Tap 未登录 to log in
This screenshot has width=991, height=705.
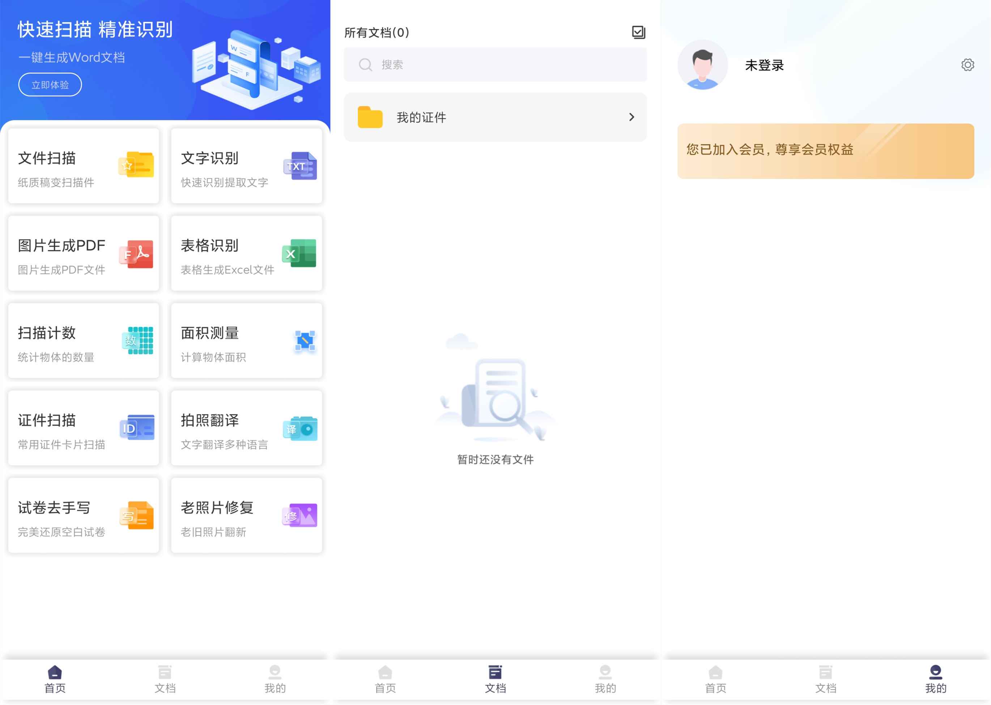pos(765,65)
